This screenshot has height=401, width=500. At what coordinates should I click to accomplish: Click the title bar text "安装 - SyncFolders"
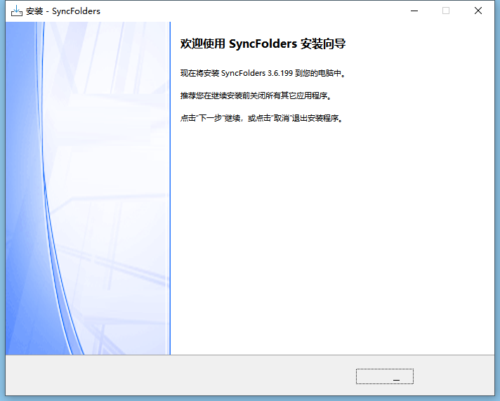point(63,11)
